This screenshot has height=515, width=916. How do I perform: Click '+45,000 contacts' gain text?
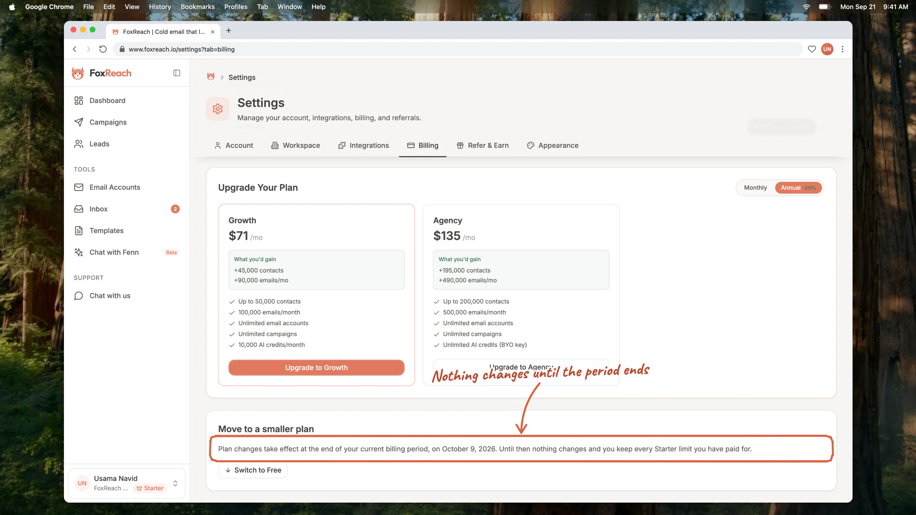(259, 270)
